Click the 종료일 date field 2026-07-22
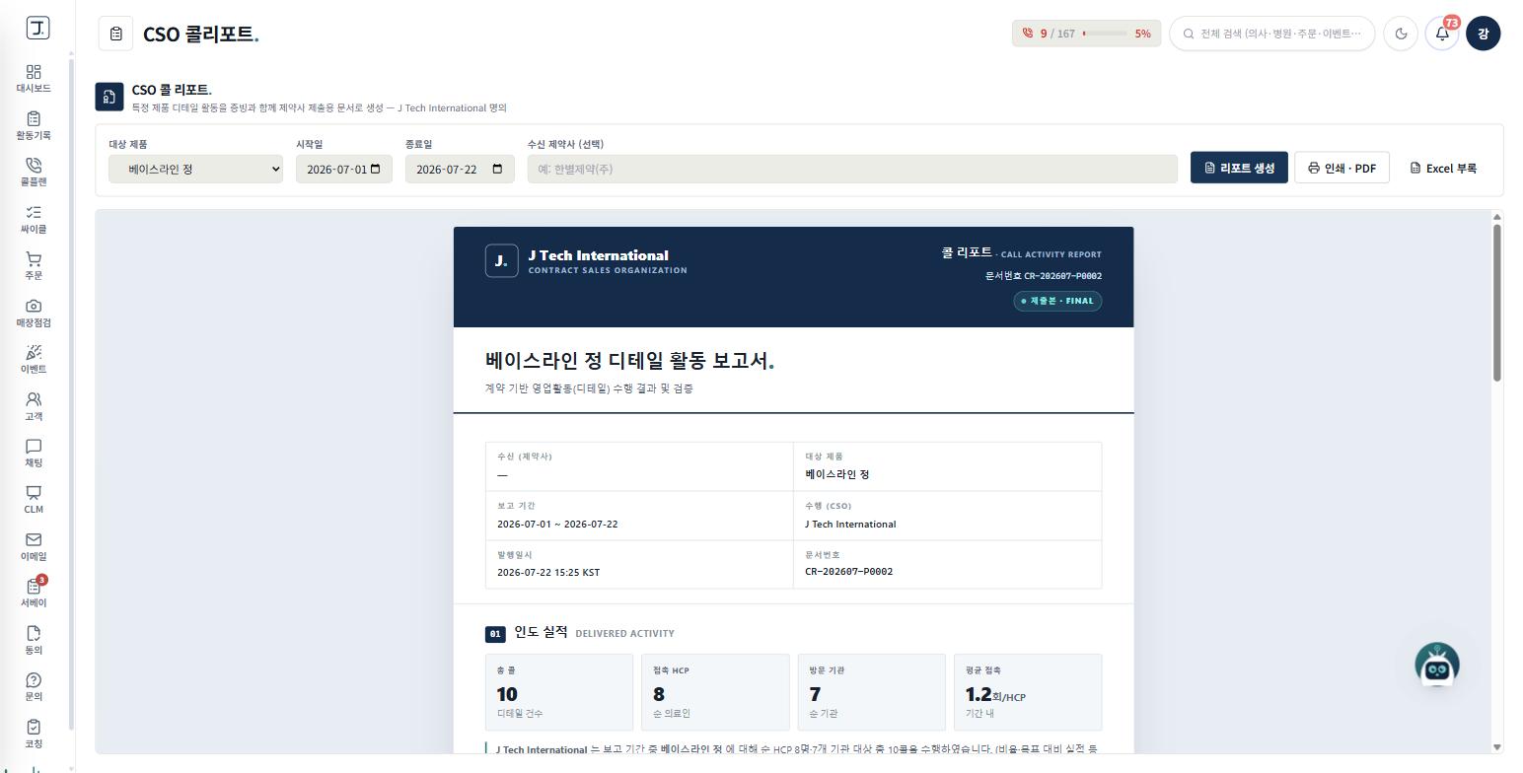 point(460,169)
